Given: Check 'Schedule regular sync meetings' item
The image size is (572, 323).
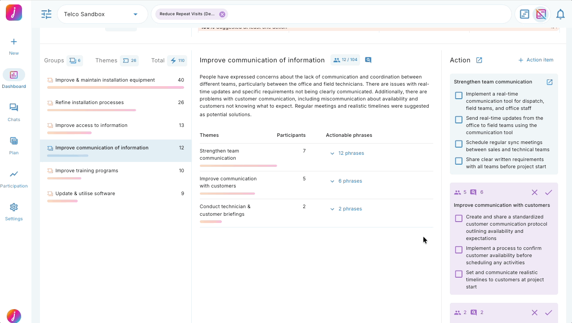Looking at the screenshot, I should pos(458,144).
